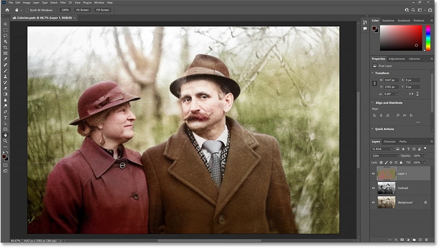Select the Eyedropper tool
Viewport: 439px width, 248px height.
5,59
